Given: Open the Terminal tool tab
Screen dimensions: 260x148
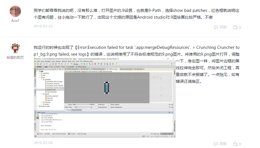Looking at the screenshot, I should [x=72, y=134].
